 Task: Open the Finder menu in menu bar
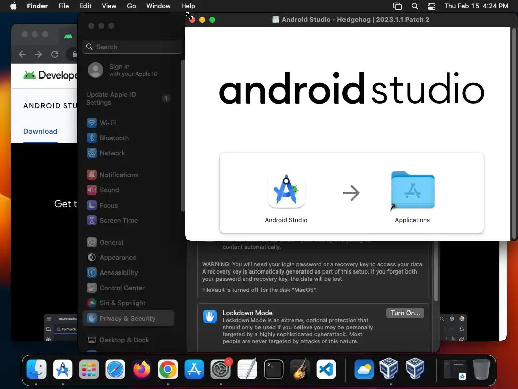click(37, 6)
